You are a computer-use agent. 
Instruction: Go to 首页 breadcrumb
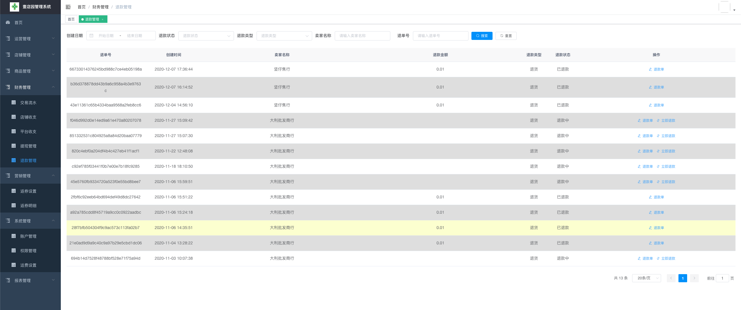82,7
